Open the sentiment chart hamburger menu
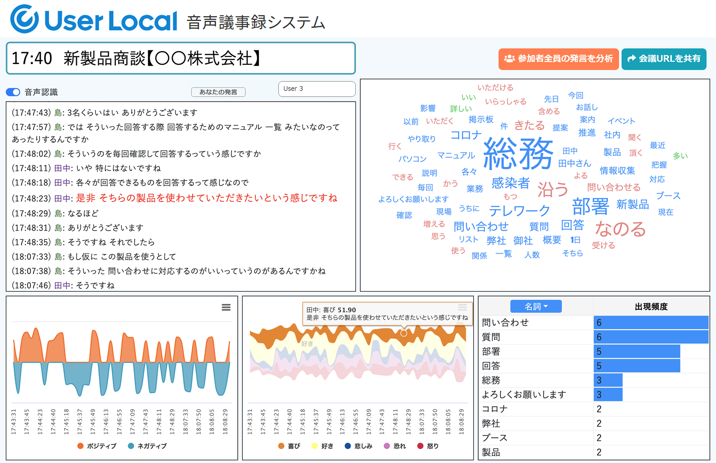716x463 pixels. pos(226,307)
